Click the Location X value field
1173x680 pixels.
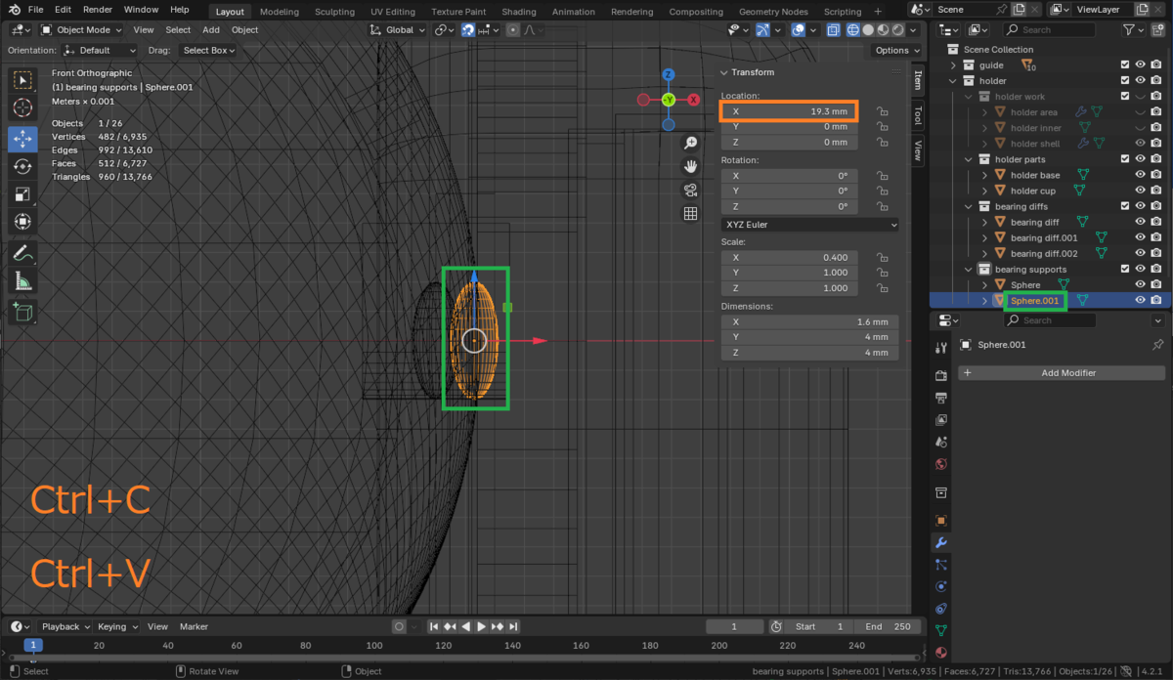[x=790, y=111]
